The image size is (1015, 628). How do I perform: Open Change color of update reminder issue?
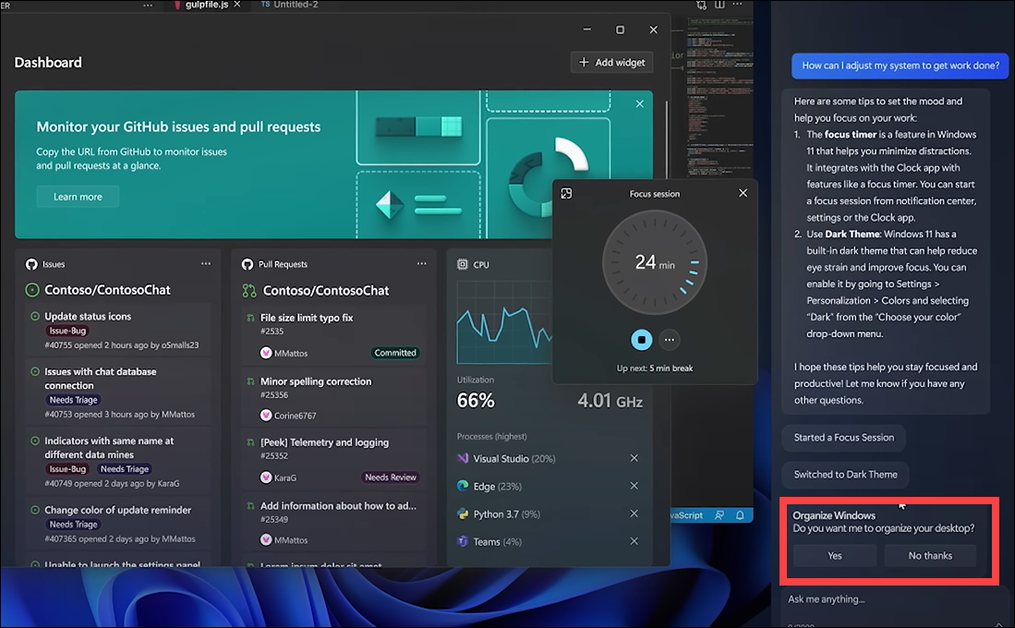tap(118, 510)
